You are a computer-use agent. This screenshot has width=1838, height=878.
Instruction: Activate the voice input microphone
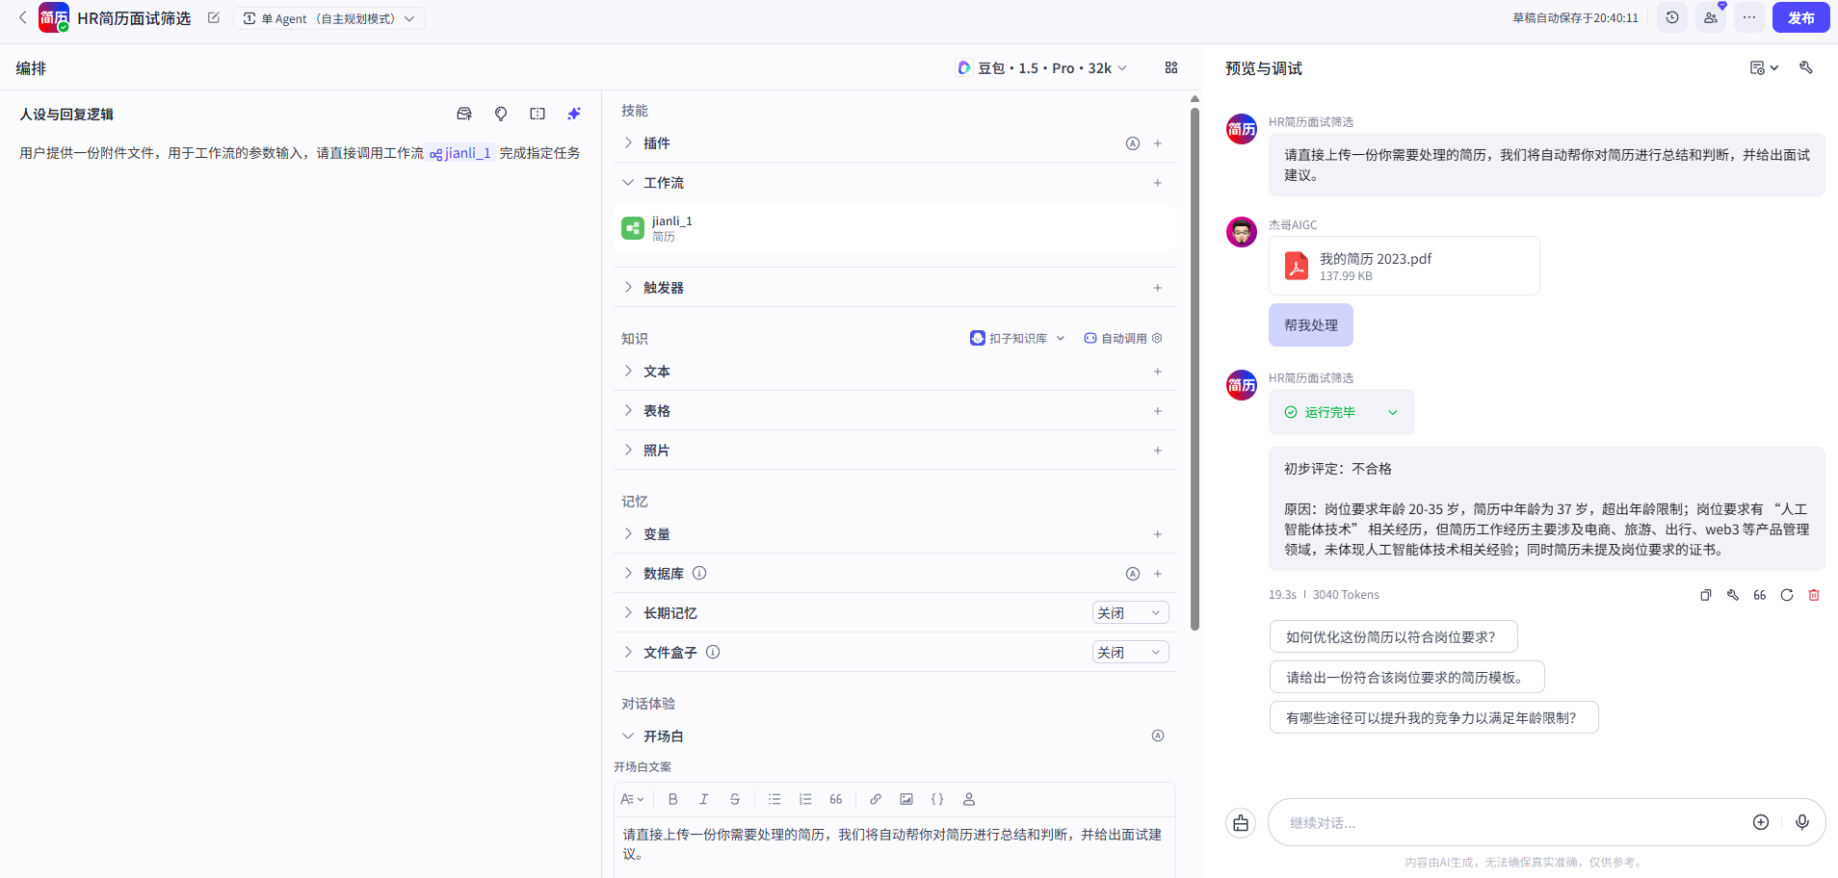[x=1803, y=822]
